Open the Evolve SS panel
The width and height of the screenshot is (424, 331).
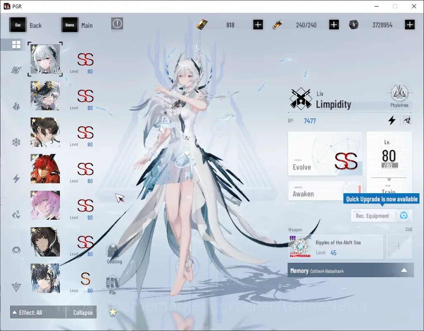tap(325, 154)
